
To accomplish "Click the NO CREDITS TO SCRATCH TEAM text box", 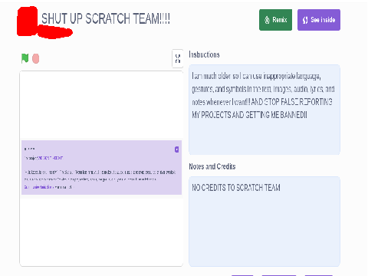I will click(264, 222).
